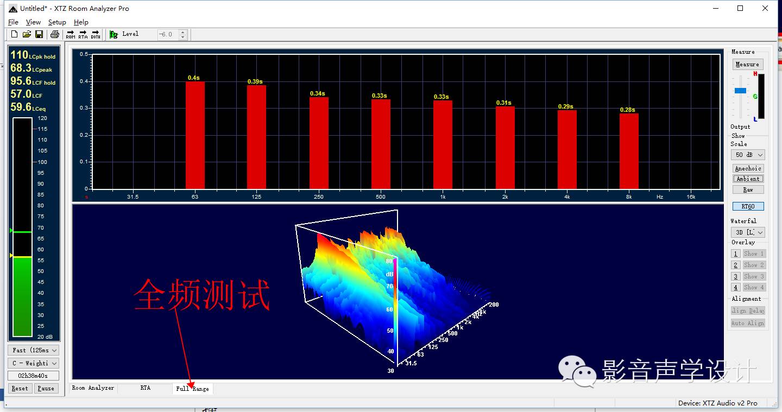Click the green function generator icon
The width and height of the screenshot is (782, 412).
point(113,34)
